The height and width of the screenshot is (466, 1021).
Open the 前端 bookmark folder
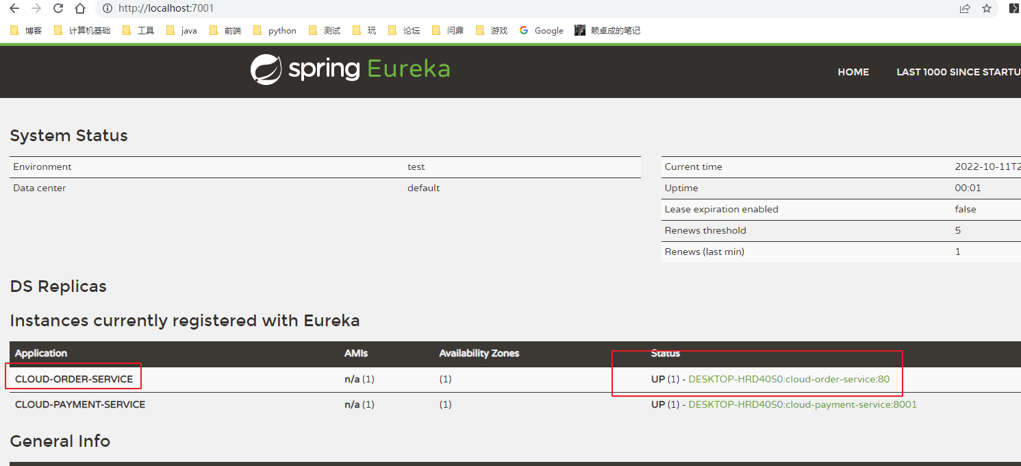tap(225, 30)
